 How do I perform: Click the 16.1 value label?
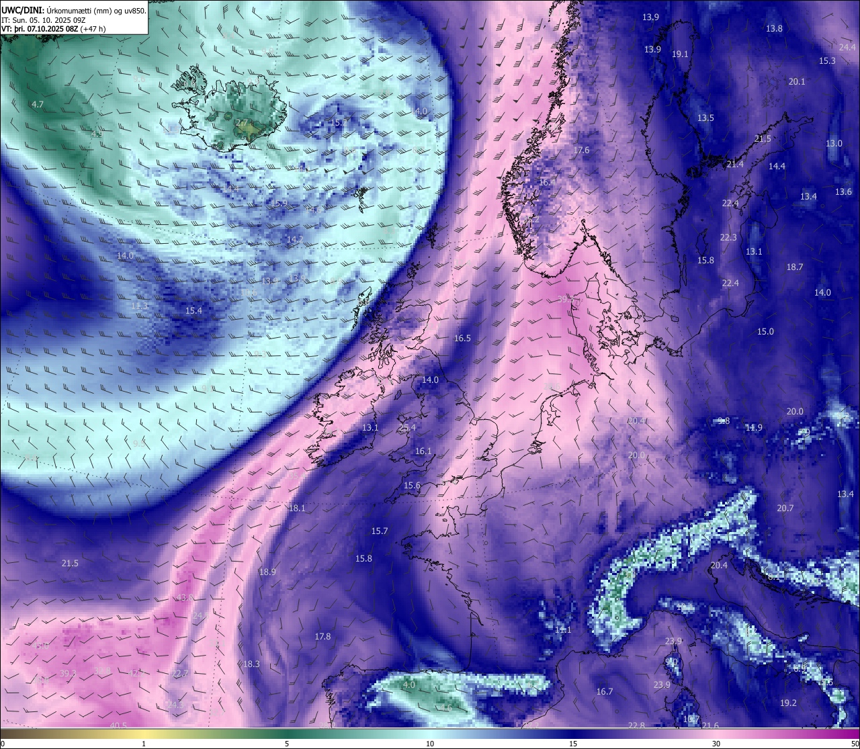[x=423, y=452]
